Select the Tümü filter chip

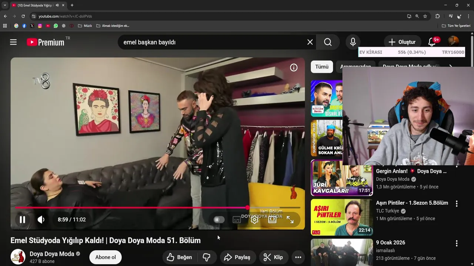pyautogui.click(x=322, y=67)
